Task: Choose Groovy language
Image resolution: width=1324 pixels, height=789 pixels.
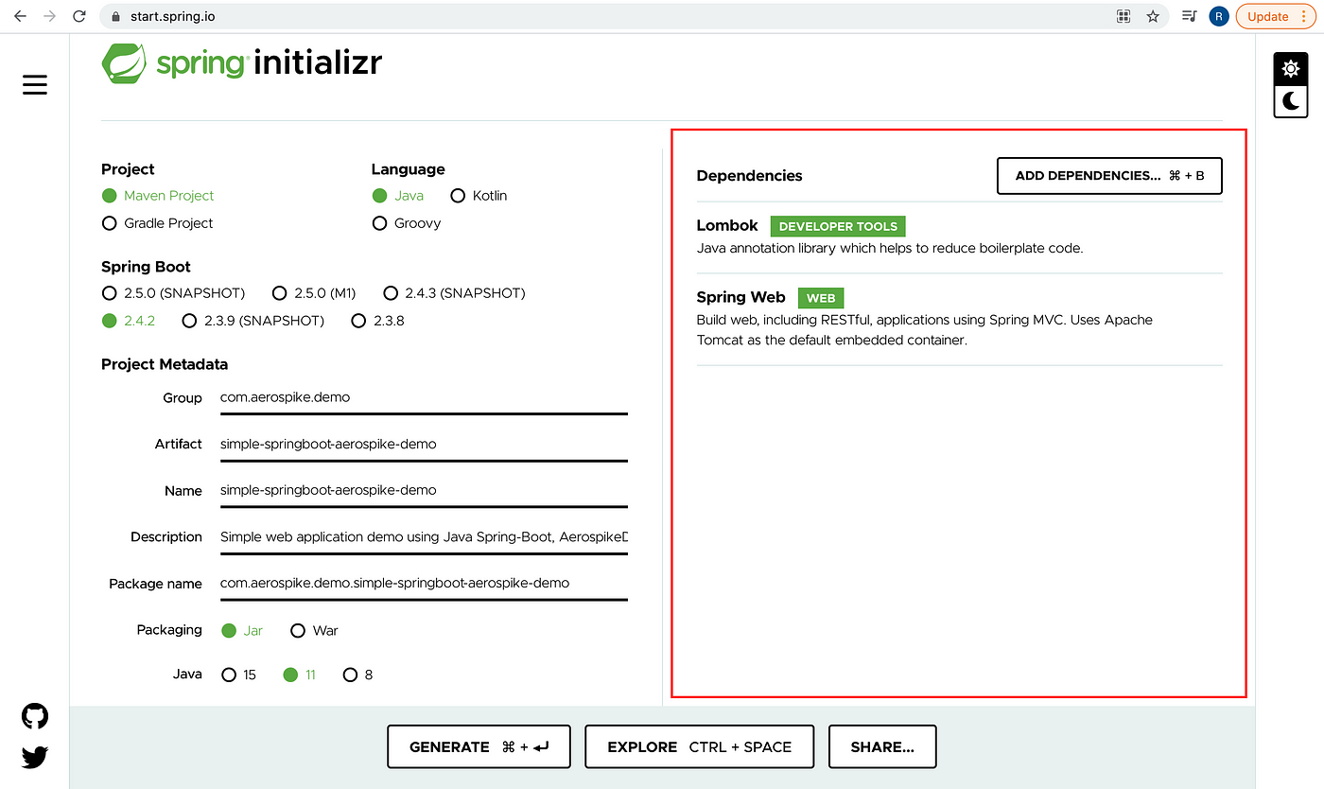Action: coord(407,223)
